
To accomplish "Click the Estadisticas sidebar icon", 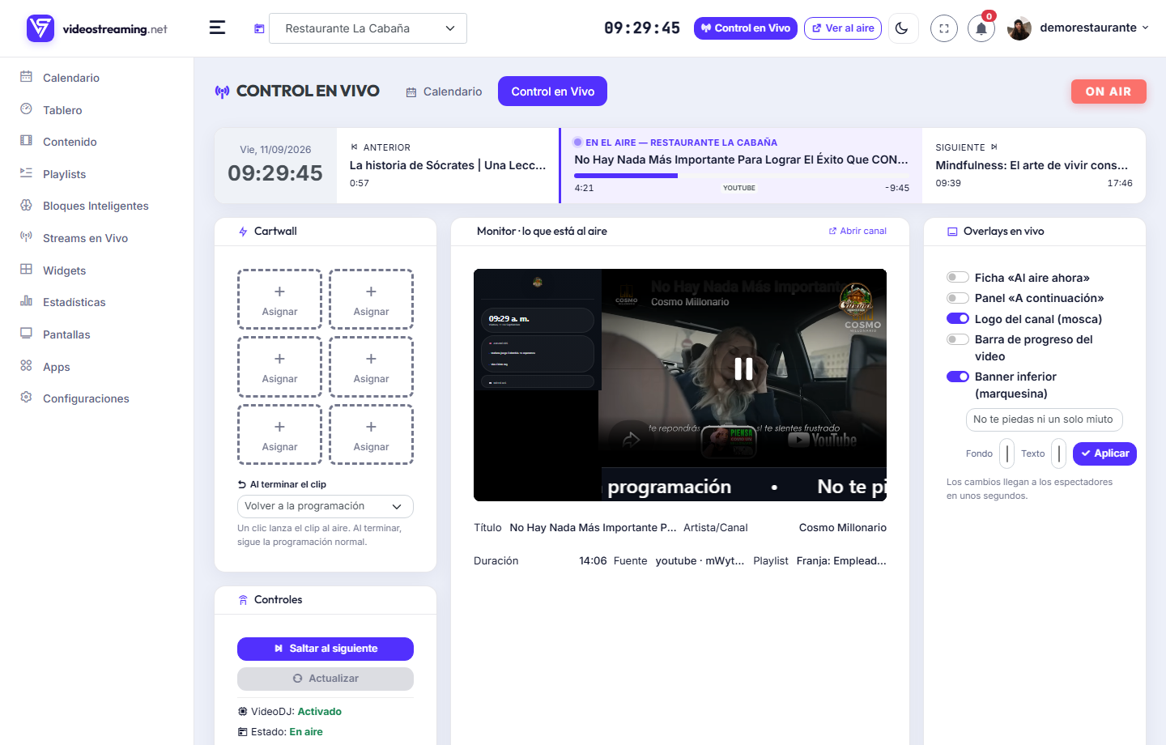I will tap(26, 301).
